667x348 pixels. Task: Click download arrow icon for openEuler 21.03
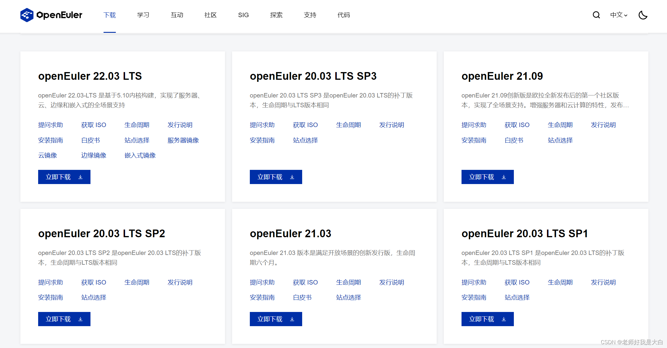[292, 319]
